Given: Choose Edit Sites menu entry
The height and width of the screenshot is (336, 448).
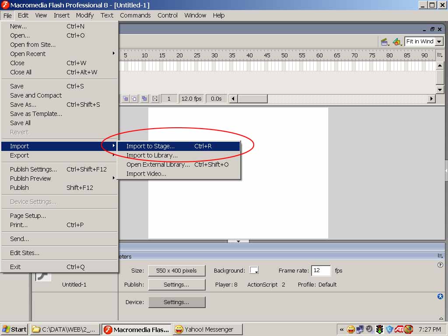Looking at the screenshot, I should 59,253.
